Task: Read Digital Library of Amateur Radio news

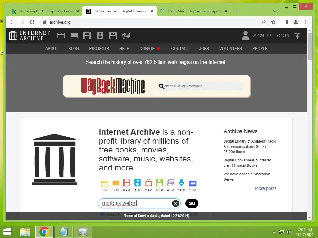Action: (250, 146)
